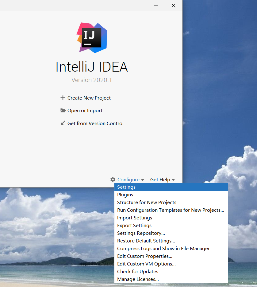This screenshot has height=287, width=257.
Task: Expand the Get Help dropdown
Action: click(x=163, y=179)
